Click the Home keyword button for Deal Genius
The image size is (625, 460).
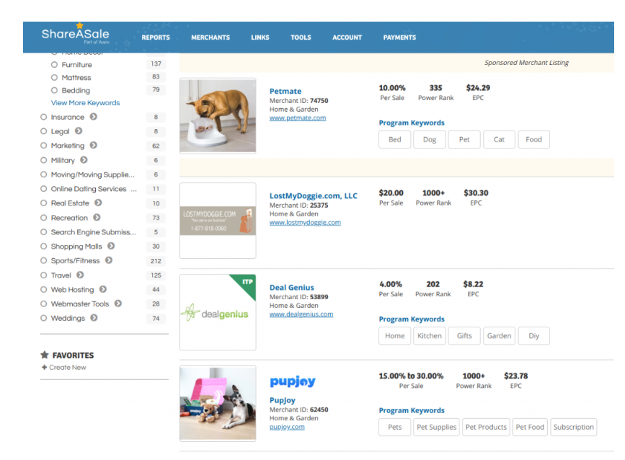pyautogui.click(x=394, y=336)
